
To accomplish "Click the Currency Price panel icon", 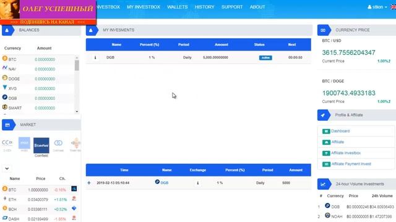I will coord(323,30).
